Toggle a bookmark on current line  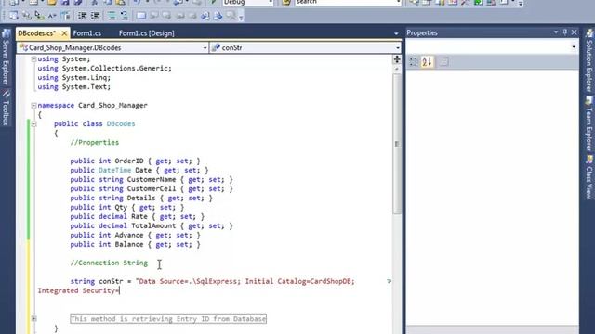pyautogui.click(x=141, y=16)
